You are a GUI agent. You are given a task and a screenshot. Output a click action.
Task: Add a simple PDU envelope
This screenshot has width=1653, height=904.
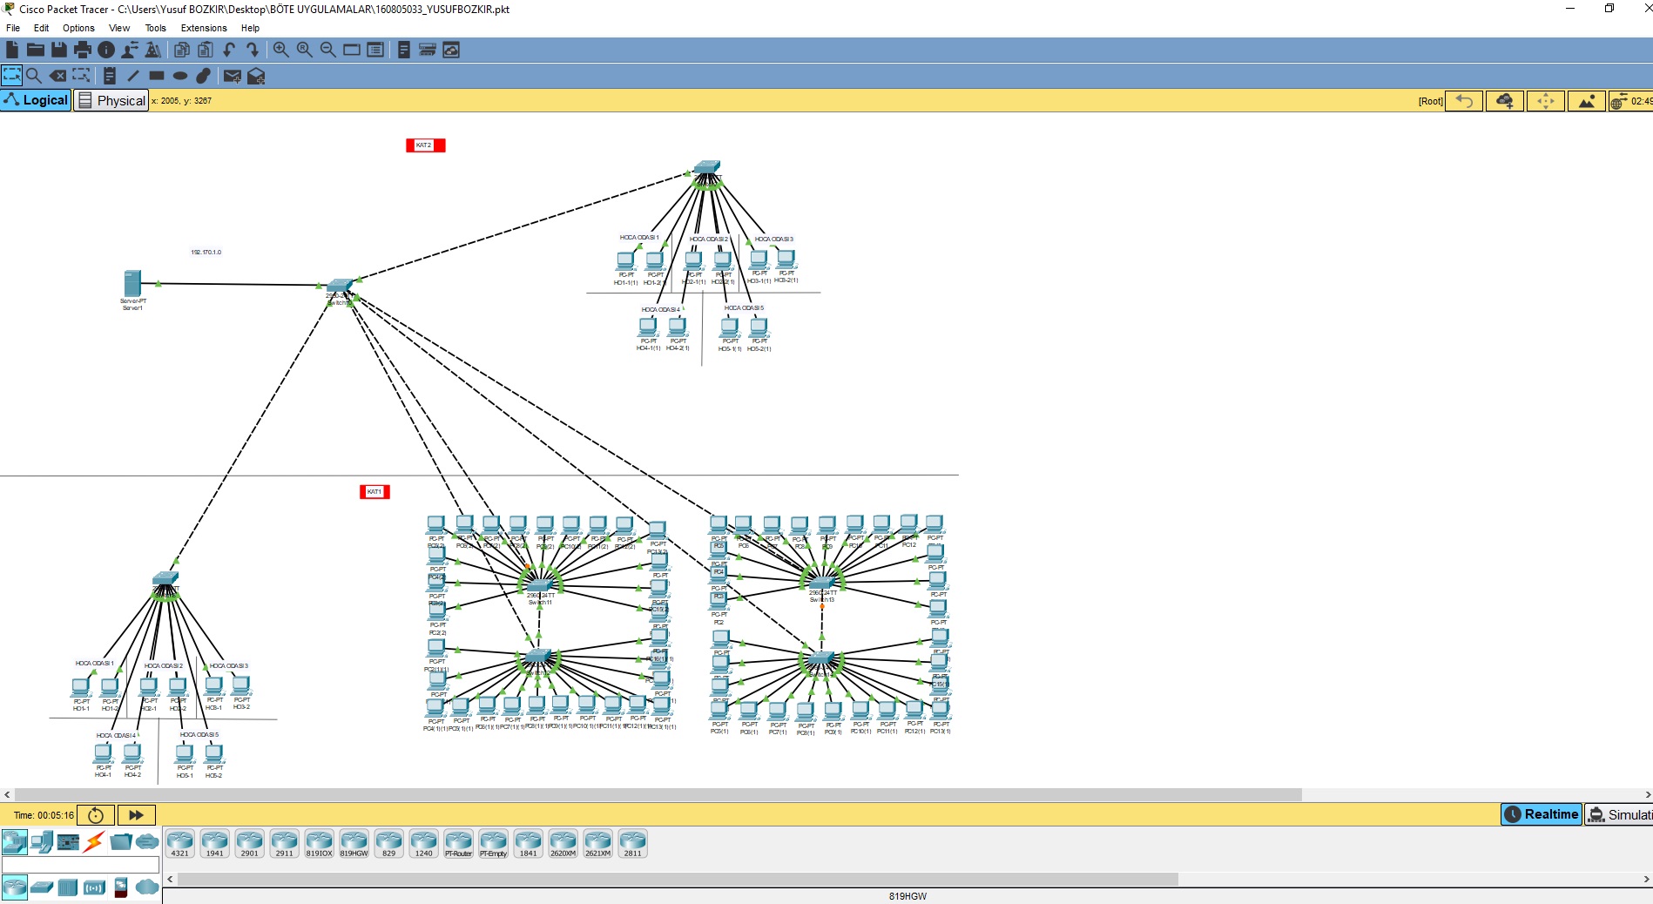(232, 76)
